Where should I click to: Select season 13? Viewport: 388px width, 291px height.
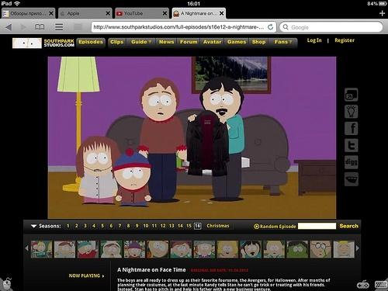pos(171,226)
